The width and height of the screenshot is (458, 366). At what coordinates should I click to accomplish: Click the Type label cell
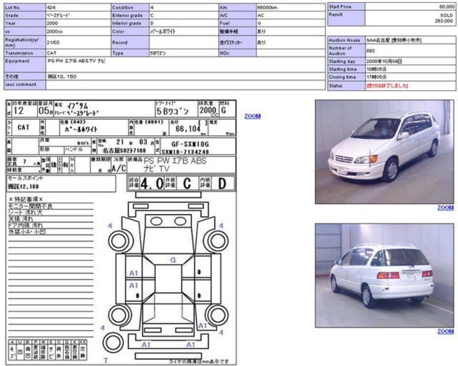pos(130,53)
